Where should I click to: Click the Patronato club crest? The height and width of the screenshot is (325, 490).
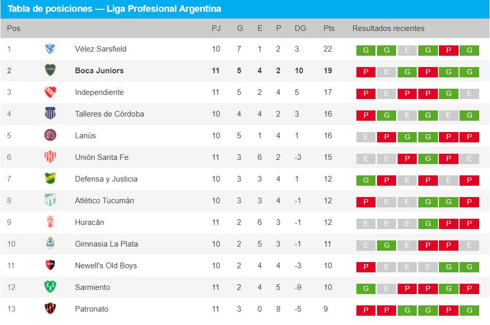(x=50, y=309)
